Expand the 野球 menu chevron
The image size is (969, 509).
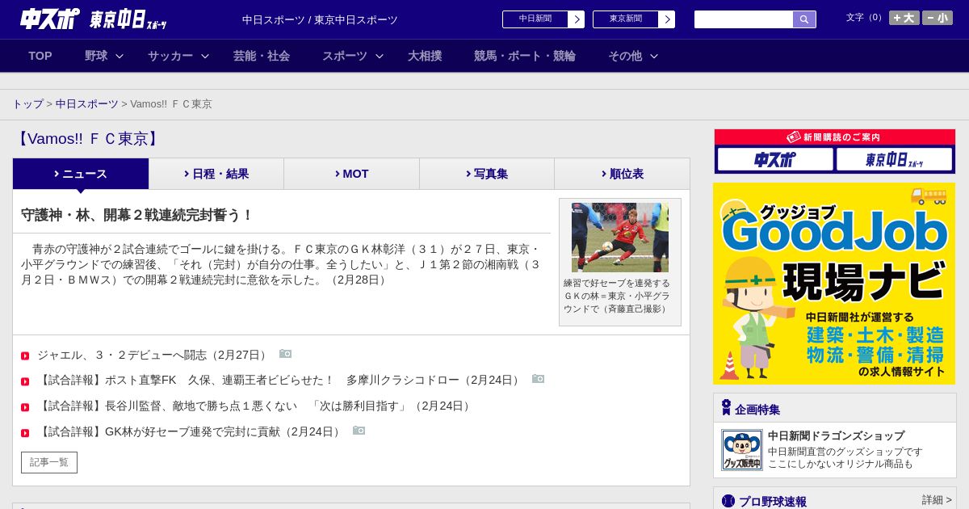coord(120,57)
